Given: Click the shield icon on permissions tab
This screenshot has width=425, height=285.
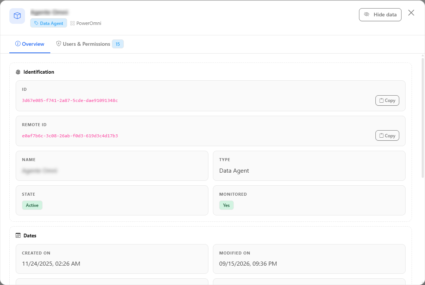Looking at the screenshot, I should pyautogui.click(x=59, y=44).
